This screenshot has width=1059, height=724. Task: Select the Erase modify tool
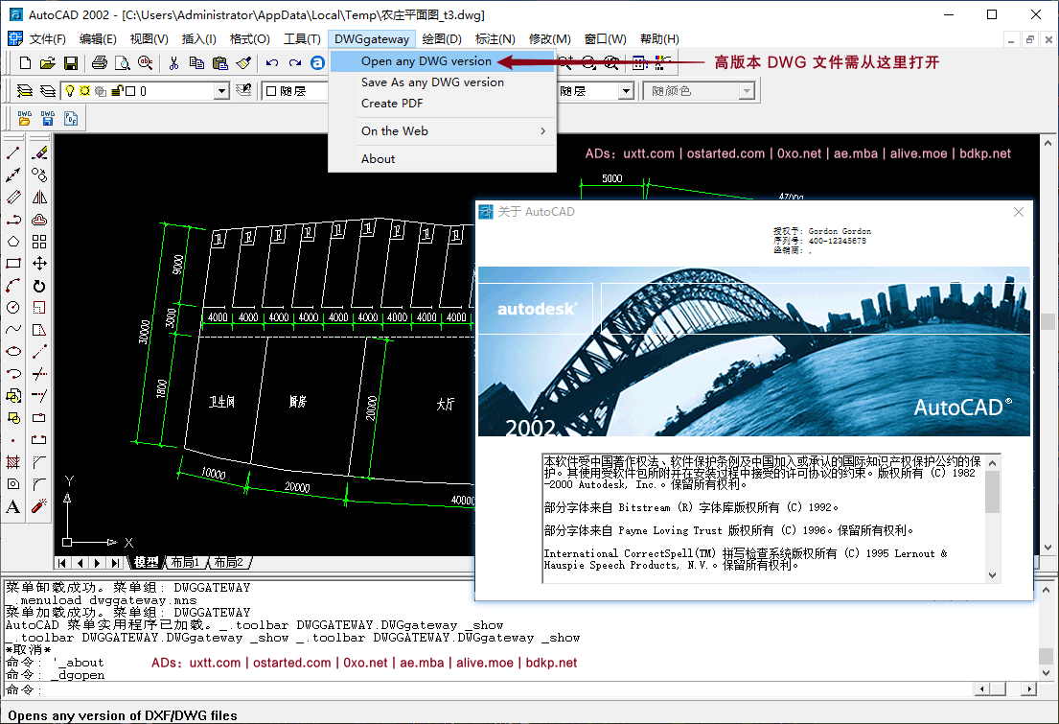coord(39,152)
